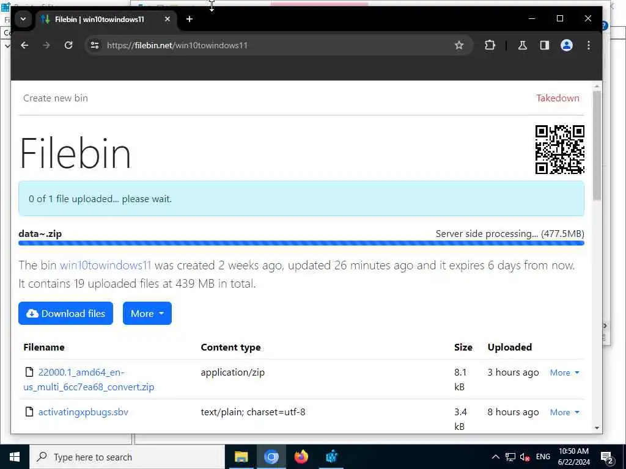
Task: Open Chrome extensions puzzle icon
Action: (x=490, y=45)
